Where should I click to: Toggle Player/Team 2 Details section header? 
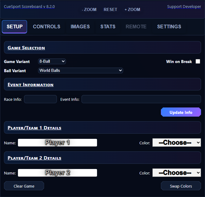click(x=102, y=158)
